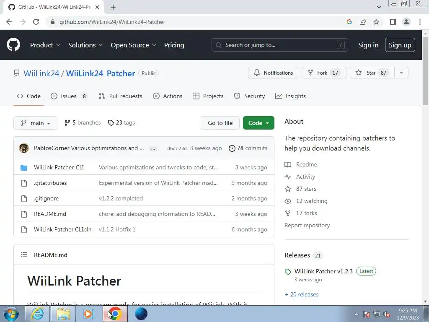Expand the Product menu
The image size is (429, 322).
coord(45,45)
